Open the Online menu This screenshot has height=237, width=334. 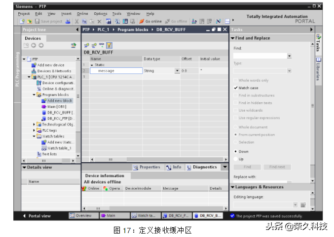click(x=82, y=14)
